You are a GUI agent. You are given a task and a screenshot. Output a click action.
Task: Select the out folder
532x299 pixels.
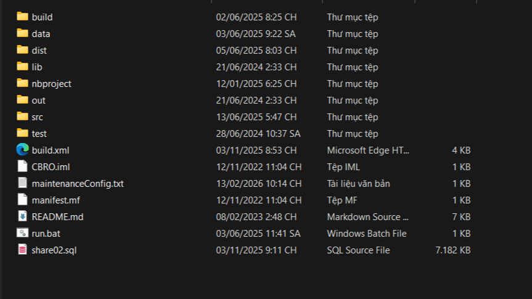38,100
